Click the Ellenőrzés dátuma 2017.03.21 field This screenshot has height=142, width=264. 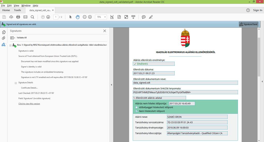[154, 73]
